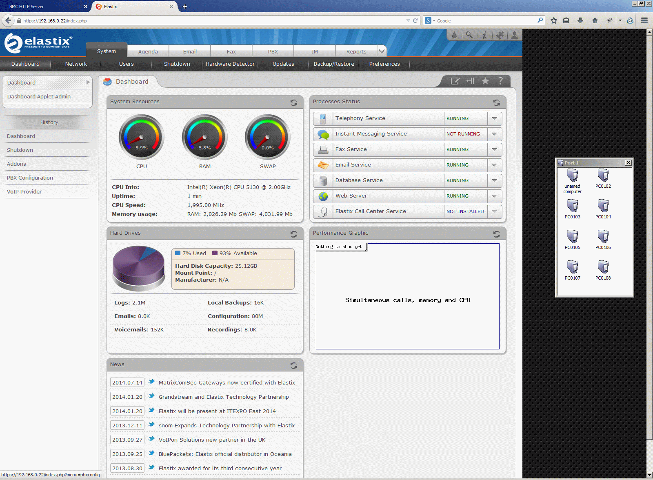
Task: Refresh the Hard Drives applet
Action: 294,234
